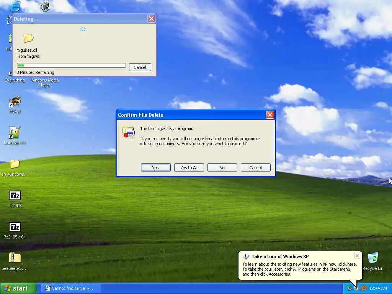
Task: Cancel the Confirm File Delete dialog
Action: (255, 168)
